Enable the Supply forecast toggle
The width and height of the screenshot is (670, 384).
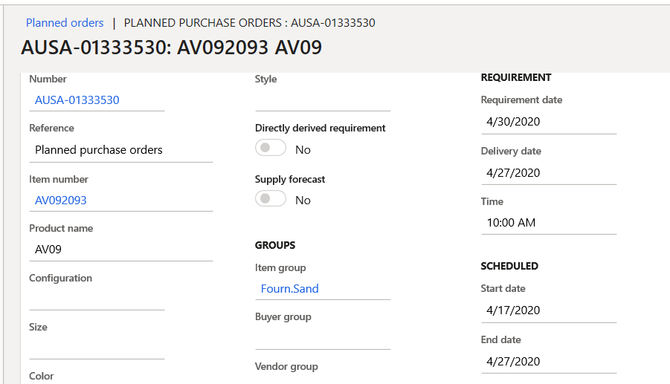pos(271,199)
